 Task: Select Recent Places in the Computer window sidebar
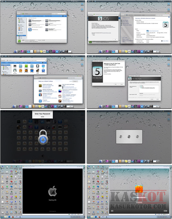click(22, 22)
